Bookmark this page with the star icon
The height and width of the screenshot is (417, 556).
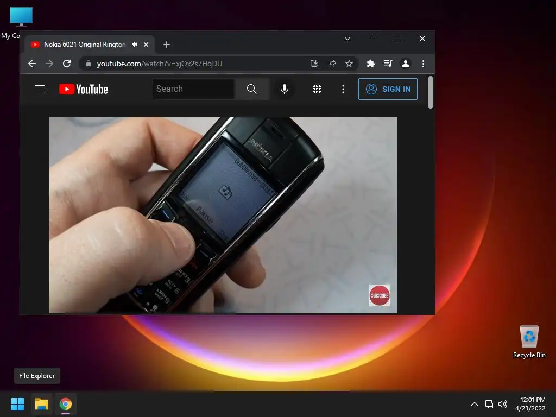349,64
